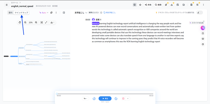This screenshot has width=210, height=104.
Task: Click the 2026/03/29 14:20 date label
Action: pos(43,6)
